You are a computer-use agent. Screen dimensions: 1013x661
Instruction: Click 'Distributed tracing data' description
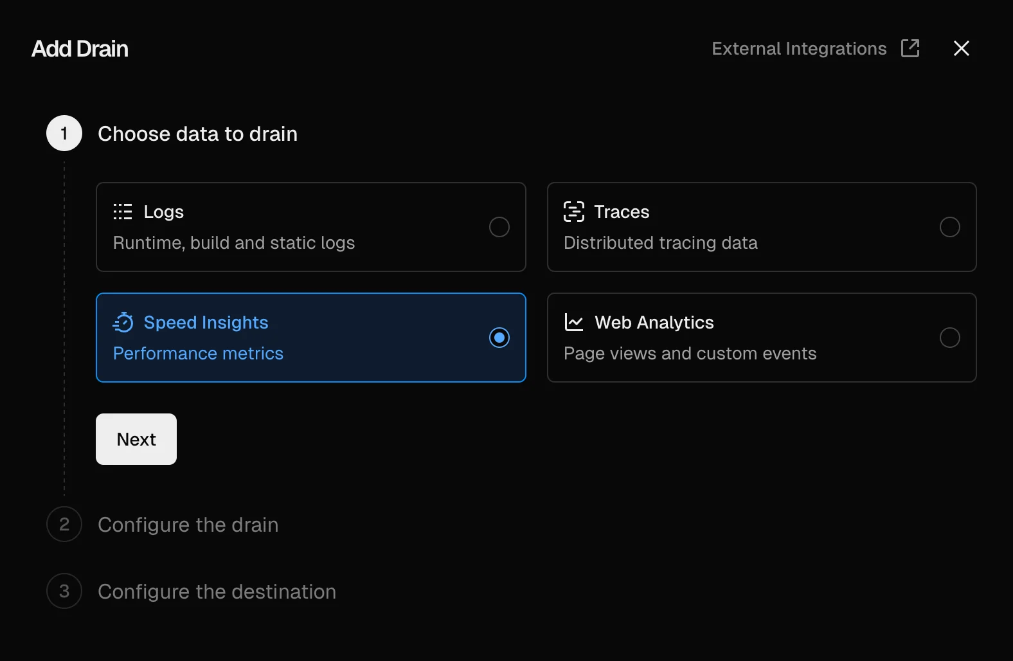click(660, 243)
